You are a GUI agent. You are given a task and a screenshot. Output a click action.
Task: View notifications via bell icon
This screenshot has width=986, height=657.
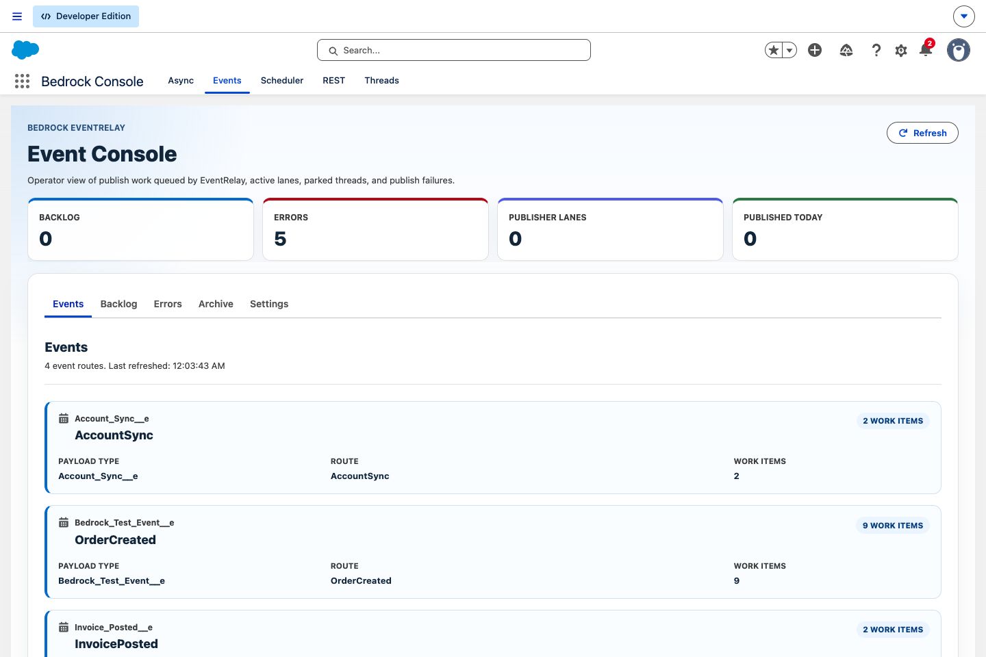click(926, 50)
